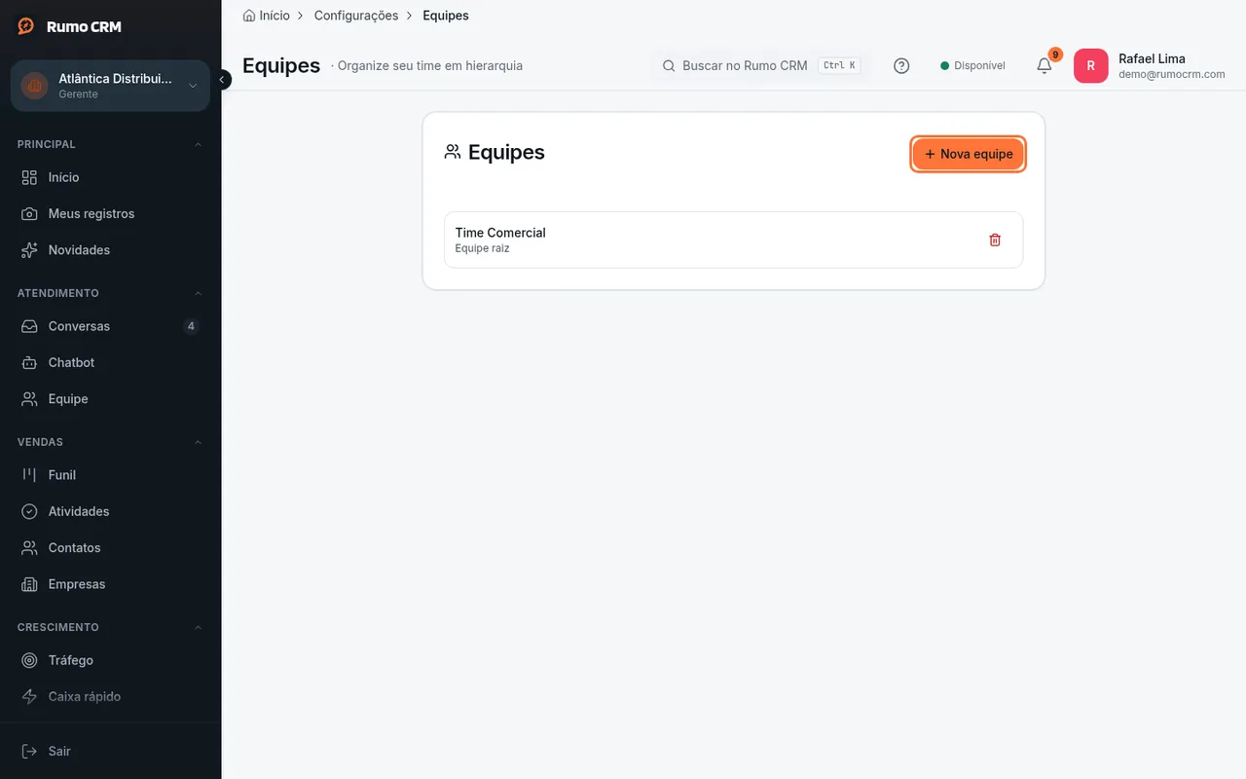Collapse the PRINCIPAL section
Viewport: 1246px width, 779px height.
pos(198,144)
